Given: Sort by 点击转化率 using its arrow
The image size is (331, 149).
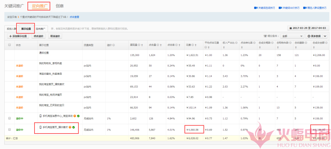Looking at the screenshot, I should (x=242, y=47).
